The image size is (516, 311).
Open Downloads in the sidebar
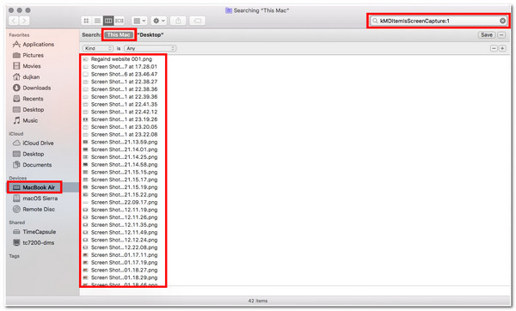tap(32, 88)
